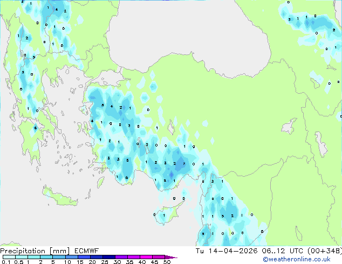Pick the 5–10 mm legend swatch
This screenshot has height=264, width=342.
(59, 257)
